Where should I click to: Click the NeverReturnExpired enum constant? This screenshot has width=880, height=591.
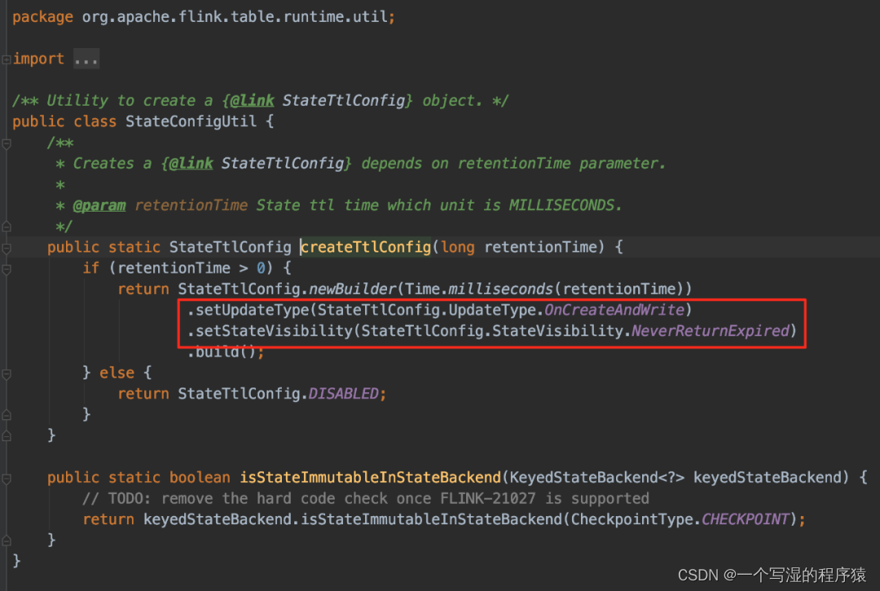click(711, 331)
